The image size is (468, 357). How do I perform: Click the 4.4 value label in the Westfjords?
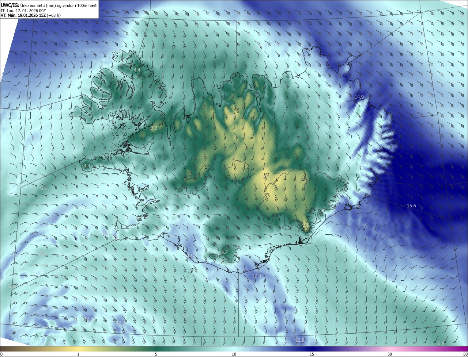(137, 69)
